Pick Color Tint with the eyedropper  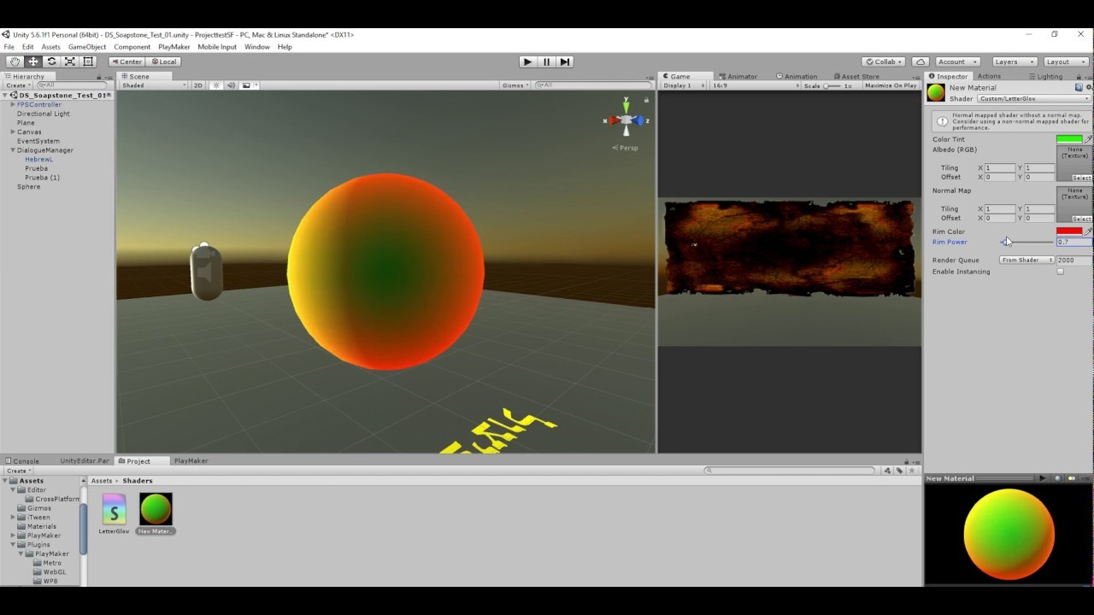click(x=1089, y=139)
